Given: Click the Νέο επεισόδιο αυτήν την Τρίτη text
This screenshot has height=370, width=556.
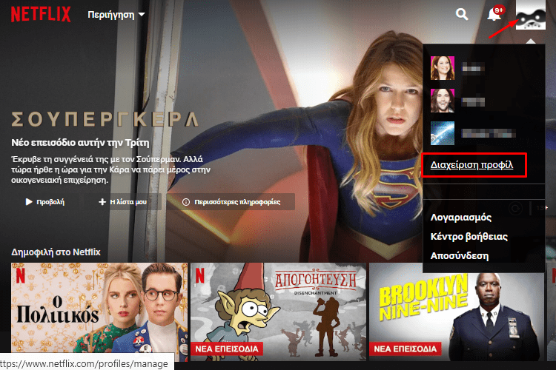Looking at the screenshot, I should tap(80, 143).
